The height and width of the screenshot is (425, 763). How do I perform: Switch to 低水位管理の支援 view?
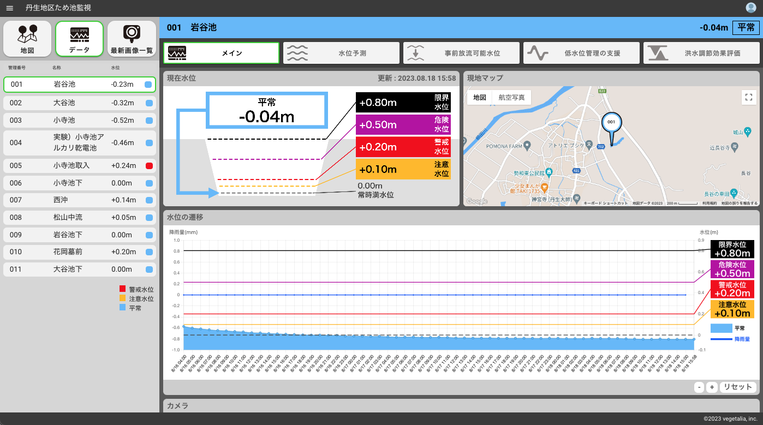pos(581,53)
